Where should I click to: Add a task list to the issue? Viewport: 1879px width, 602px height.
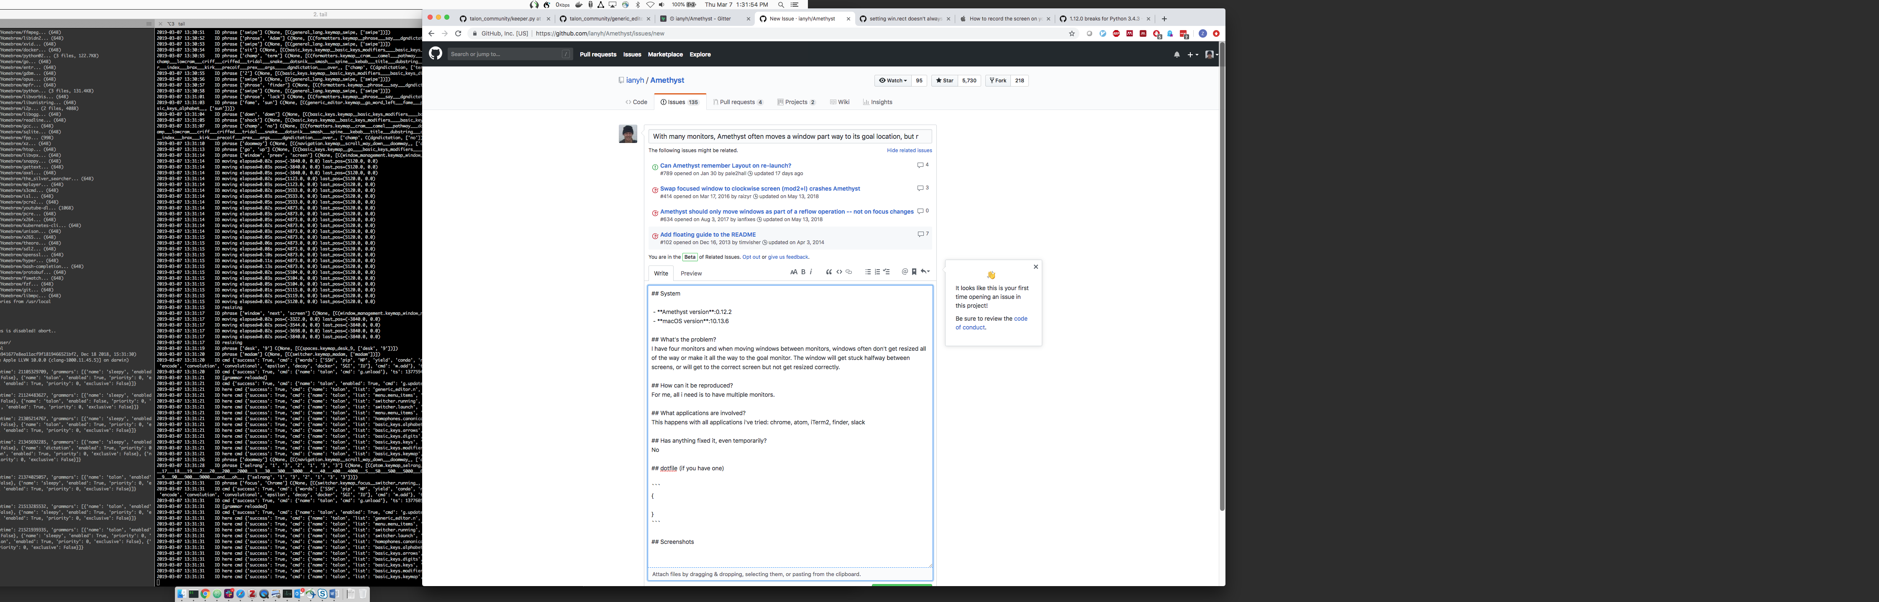pyautogui.click(x=886, y=272)
